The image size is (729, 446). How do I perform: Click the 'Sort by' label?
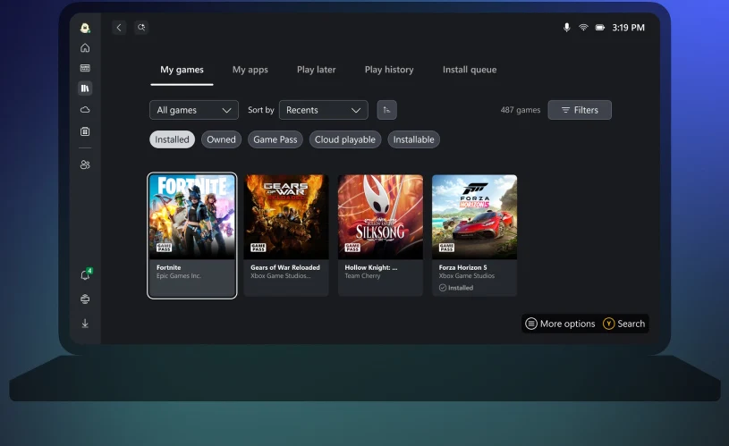click(x=261, y=110)
